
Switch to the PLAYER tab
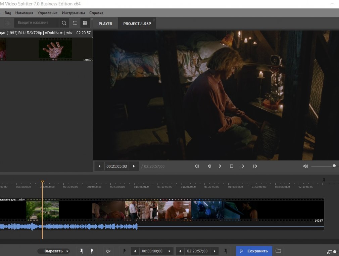[105, 24]
